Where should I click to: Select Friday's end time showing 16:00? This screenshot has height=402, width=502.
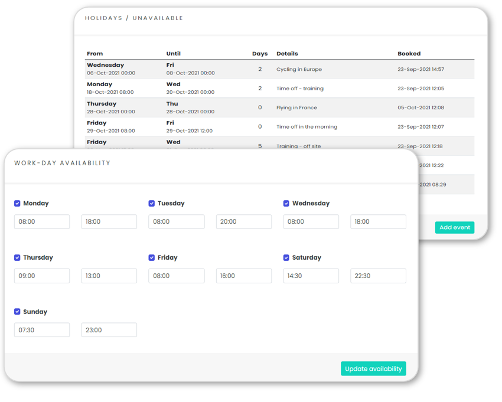[243, 276]
